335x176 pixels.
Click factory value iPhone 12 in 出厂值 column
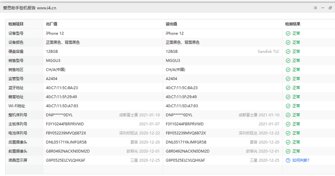(x=55, y=33)
